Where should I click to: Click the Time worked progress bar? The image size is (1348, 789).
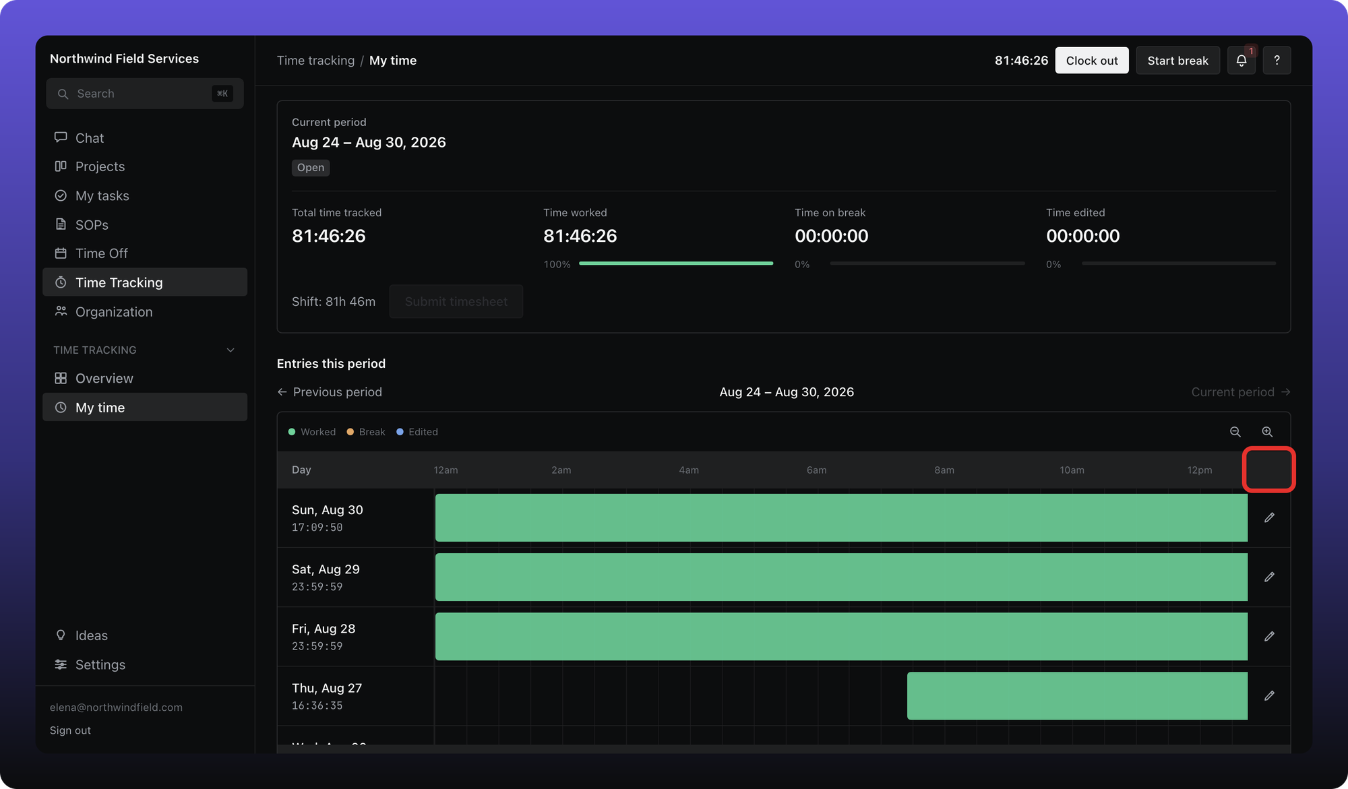click(676, 263)
